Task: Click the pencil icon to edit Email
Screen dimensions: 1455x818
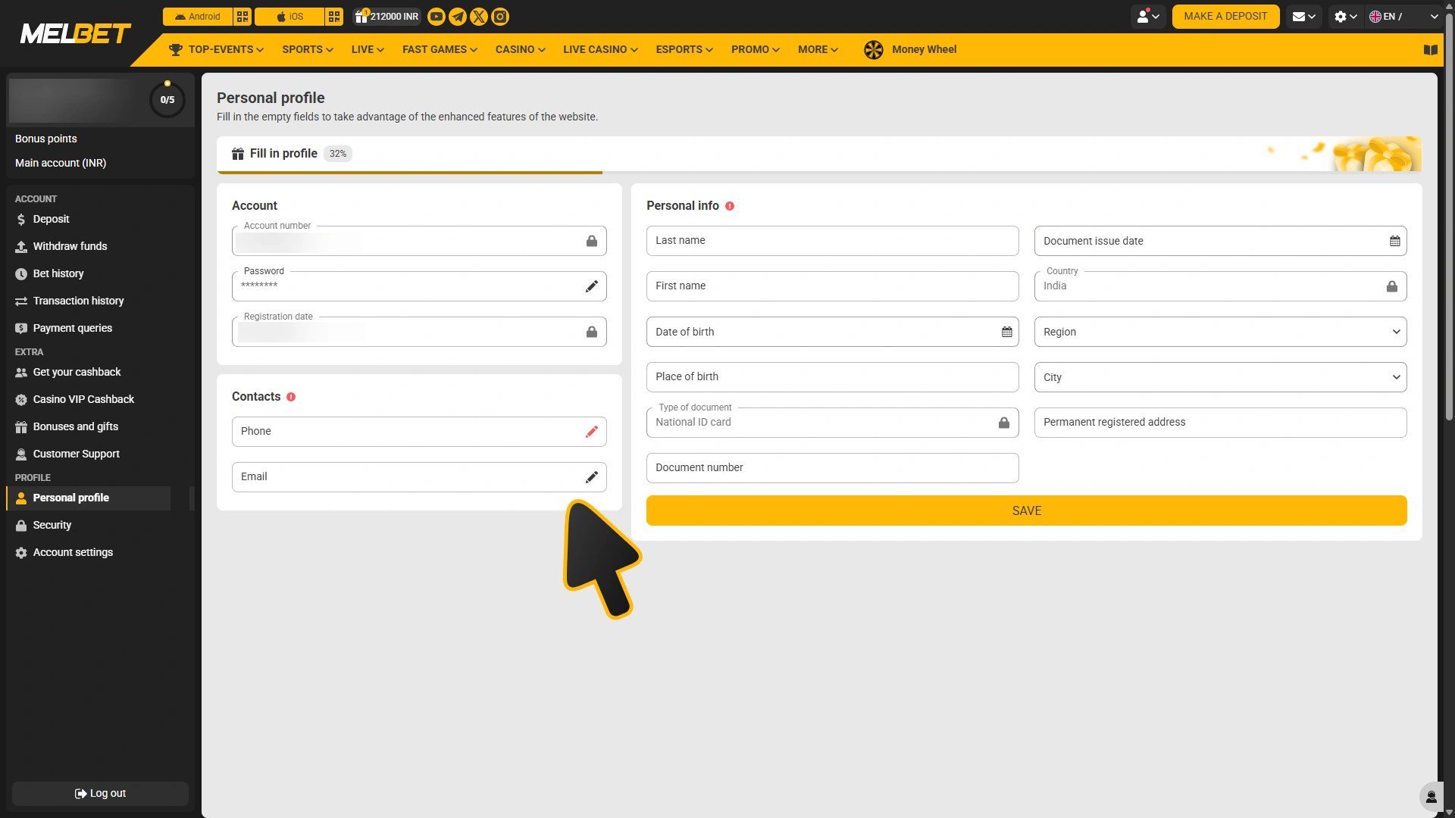Action: (x=592, y=477)
